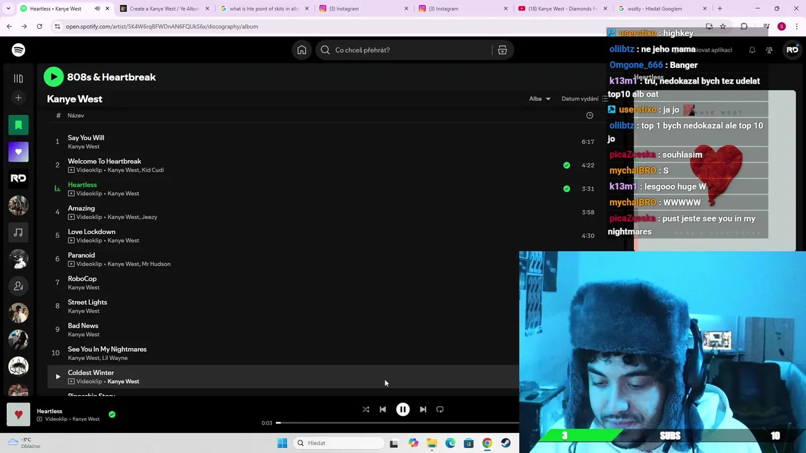Switch to wsdty Google search tab

662,9
